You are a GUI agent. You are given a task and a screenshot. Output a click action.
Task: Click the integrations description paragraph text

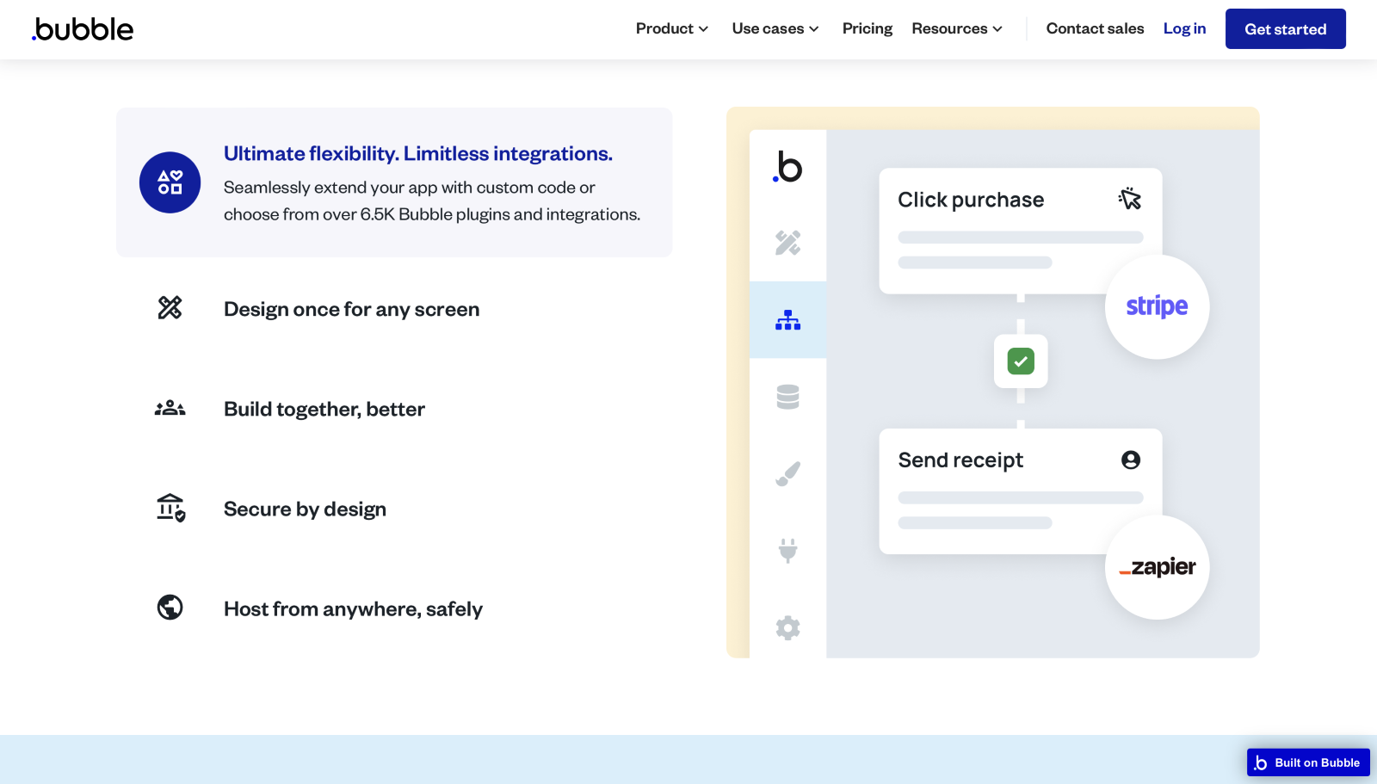click(432, 201)
